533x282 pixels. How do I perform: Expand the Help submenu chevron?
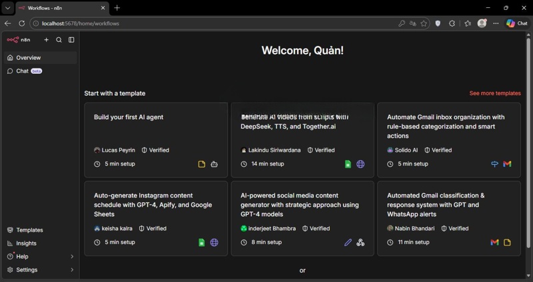tap(72, 256)
